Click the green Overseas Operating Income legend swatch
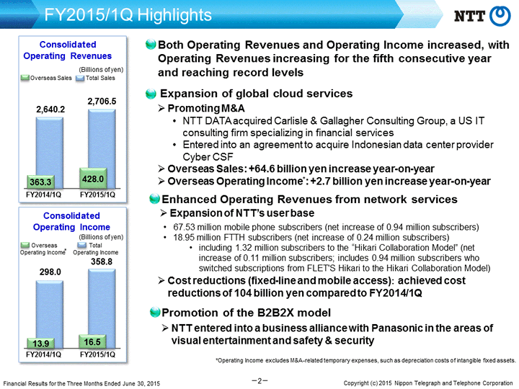The image size is (519, 389). coord(25,245)
